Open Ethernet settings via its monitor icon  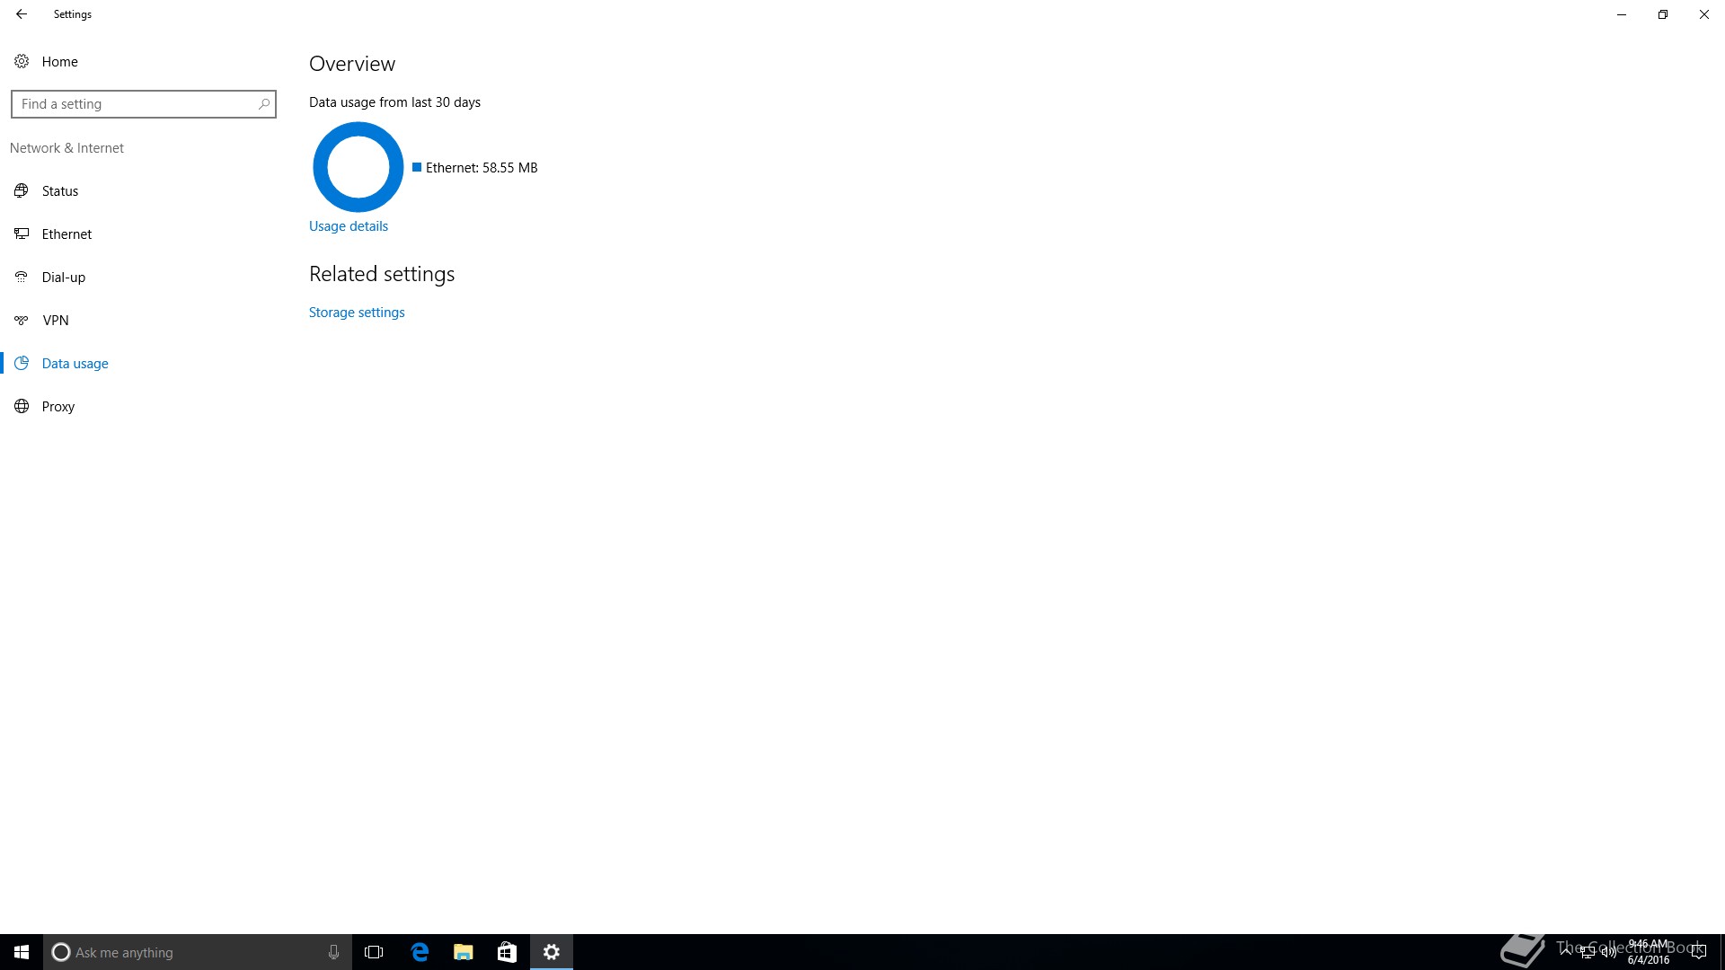[22, 234]
